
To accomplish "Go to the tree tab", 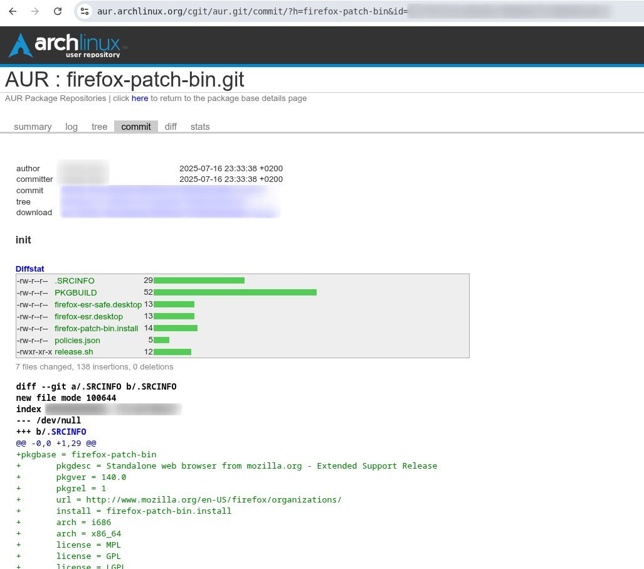I will pos(99,127).
